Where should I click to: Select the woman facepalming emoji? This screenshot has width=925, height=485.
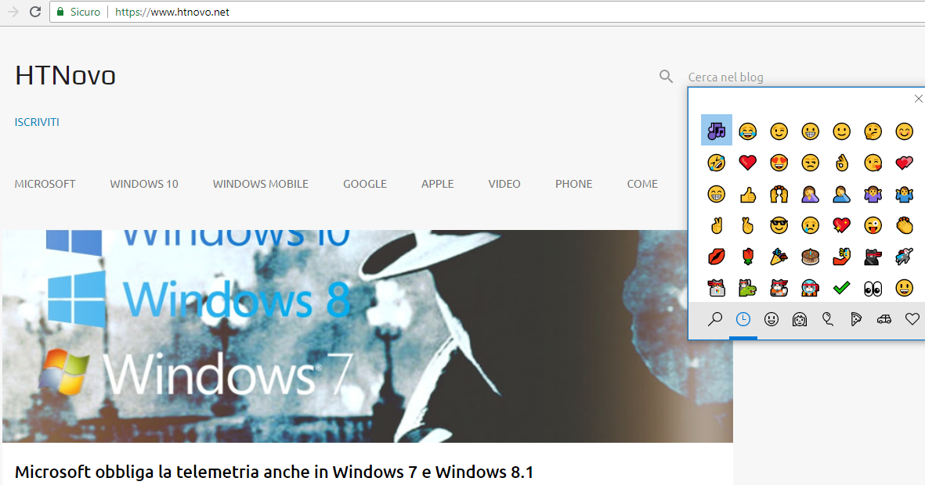(810, 194)
